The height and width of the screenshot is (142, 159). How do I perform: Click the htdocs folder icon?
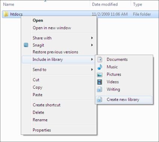(6, 14)
